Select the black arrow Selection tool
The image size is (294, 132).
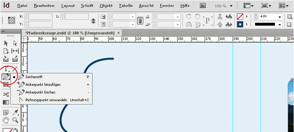coord(6,43)
